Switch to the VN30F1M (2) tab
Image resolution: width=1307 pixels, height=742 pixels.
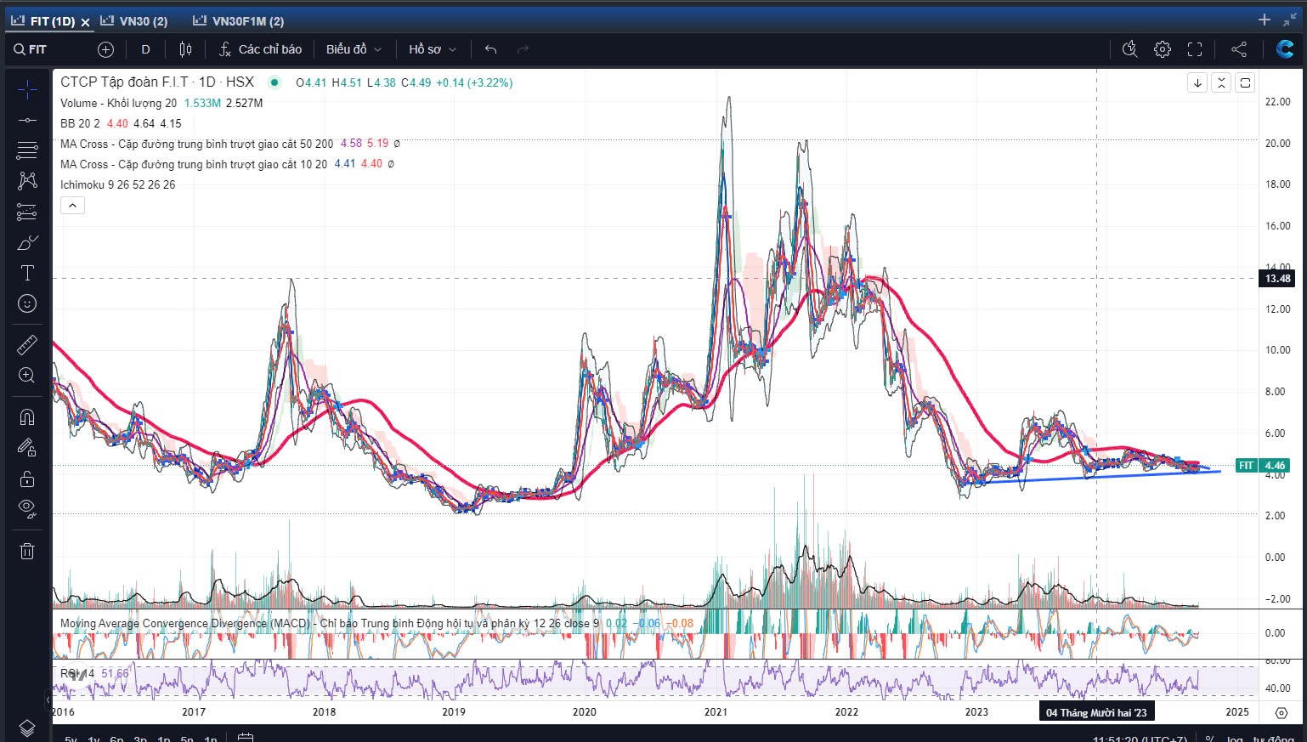(x=239, y=20)
